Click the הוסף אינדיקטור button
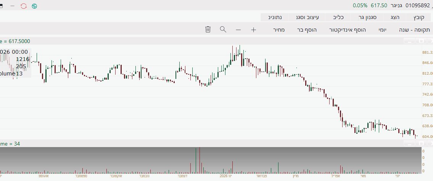The image size is (433, 181). pyautogui.click(x=348, y=30)
